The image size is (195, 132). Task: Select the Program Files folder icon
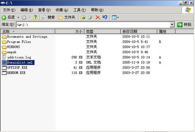(x=4, y=42)
